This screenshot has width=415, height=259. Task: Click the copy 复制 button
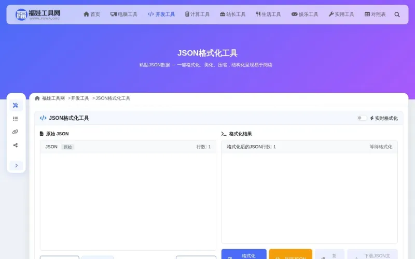click(x=329, y=254)
